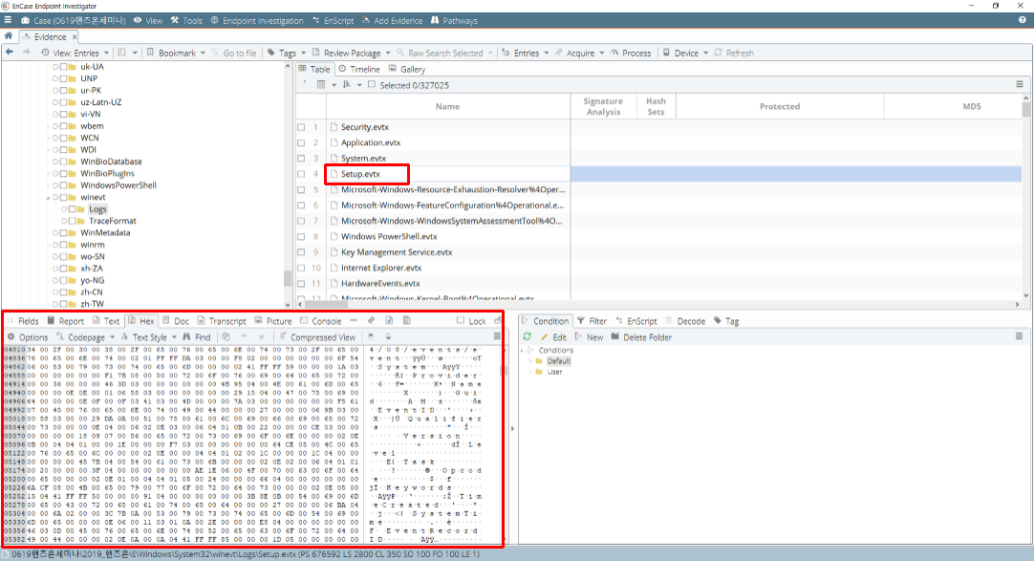This screenshot has height=561, width=1034.
Task: Check the box for System.evtx row
Action: click(x=301, y=159)
